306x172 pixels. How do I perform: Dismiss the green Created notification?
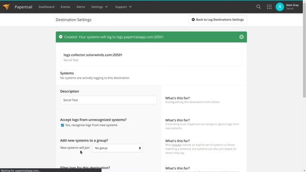coord(241,37)
